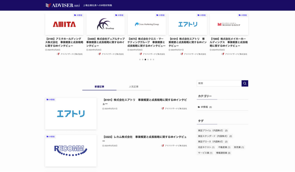Filter by tag サービス業
Image resolution: width=295 pixels, height=172 pixels.
click(205, 153)
